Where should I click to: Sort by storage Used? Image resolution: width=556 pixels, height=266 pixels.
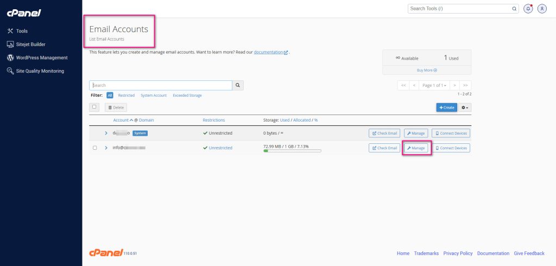285,120
